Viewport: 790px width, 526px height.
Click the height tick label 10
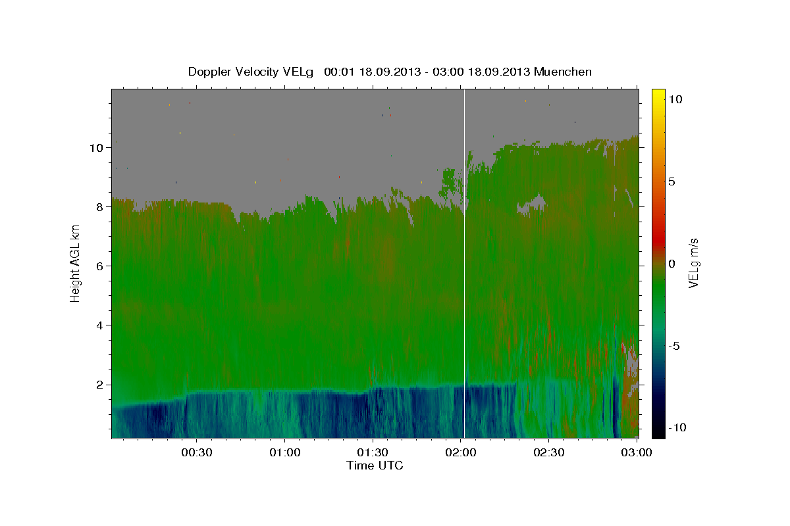[98, 148]
